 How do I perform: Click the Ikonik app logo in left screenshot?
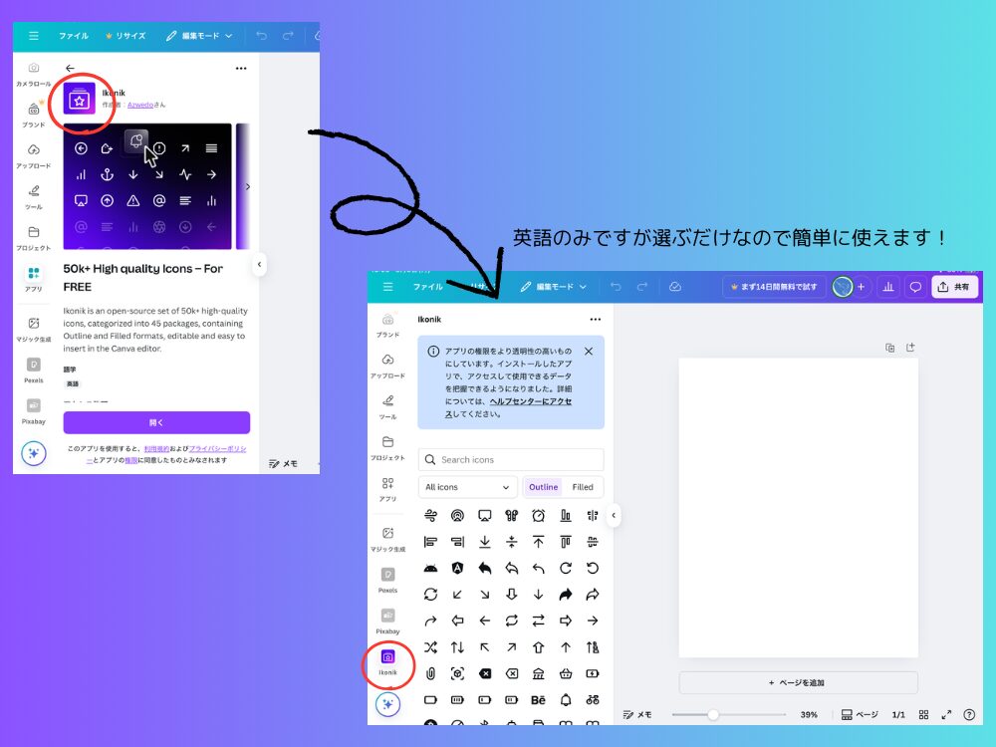pyautogui.click(x=80, y=99)
